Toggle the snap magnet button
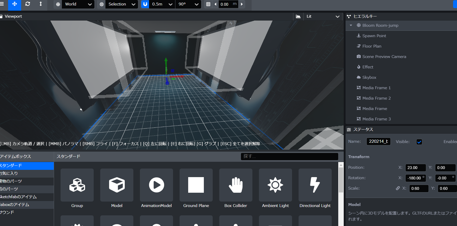The height and width of the screenshot is (226, 457). (x=145, y=4)
